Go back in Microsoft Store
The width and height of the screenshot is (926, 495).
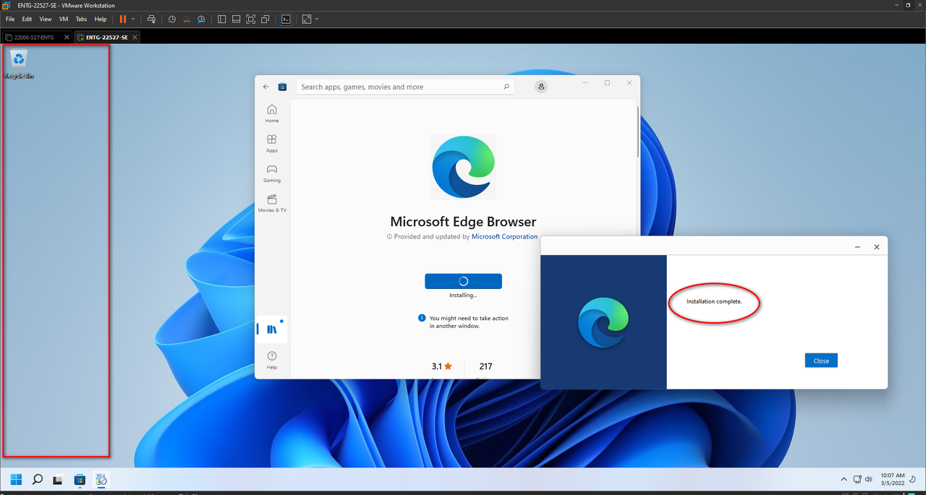[266, 87]
